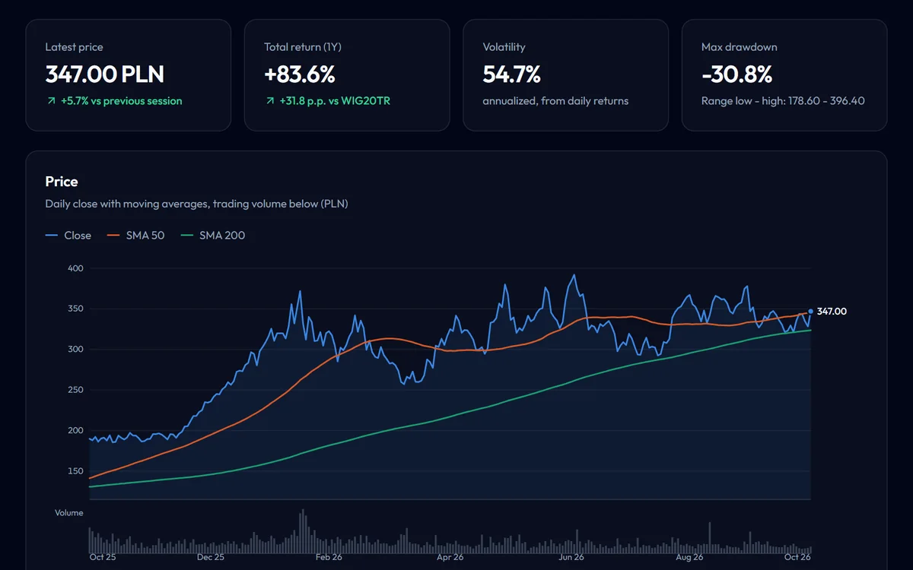The width and height of the screenshot is (913, 570).
Task: Click the "Volatility" card label
Action: 504,47
